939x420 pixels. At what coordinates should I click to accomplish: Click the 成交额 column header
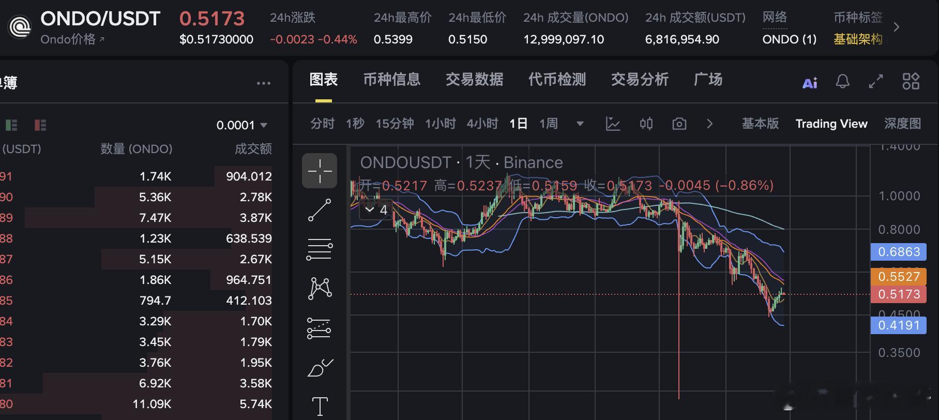[x=253, y=149]
